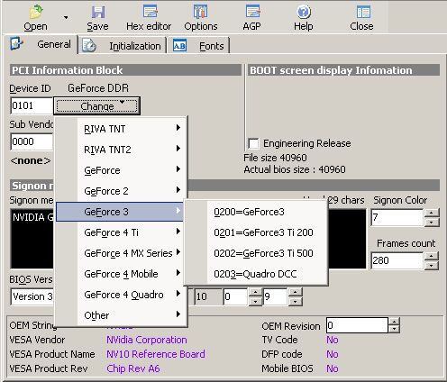Click the OEM Revision input field

click(x=358, y=325)
